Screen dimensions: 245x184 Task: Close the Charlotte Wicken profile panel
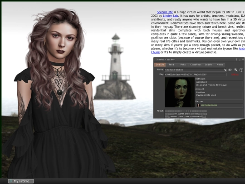pyautogui.click(x=243, y=60)
